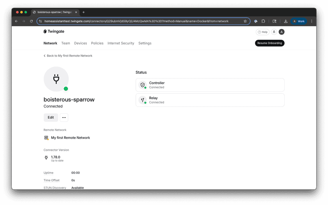Click the browser address bar
Image resolution: width=328 pixels, height=205 pixels.
point(141,21)
